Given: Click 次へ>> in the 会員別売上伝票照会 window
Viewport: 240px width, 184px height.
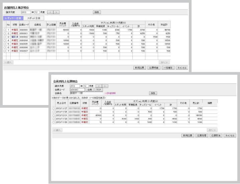Looking at the screenshot, I should pos(212,130).
